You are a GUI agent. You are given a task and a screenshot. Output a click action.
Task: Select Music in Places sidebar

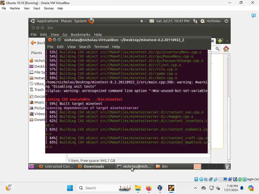click(37, 102)
